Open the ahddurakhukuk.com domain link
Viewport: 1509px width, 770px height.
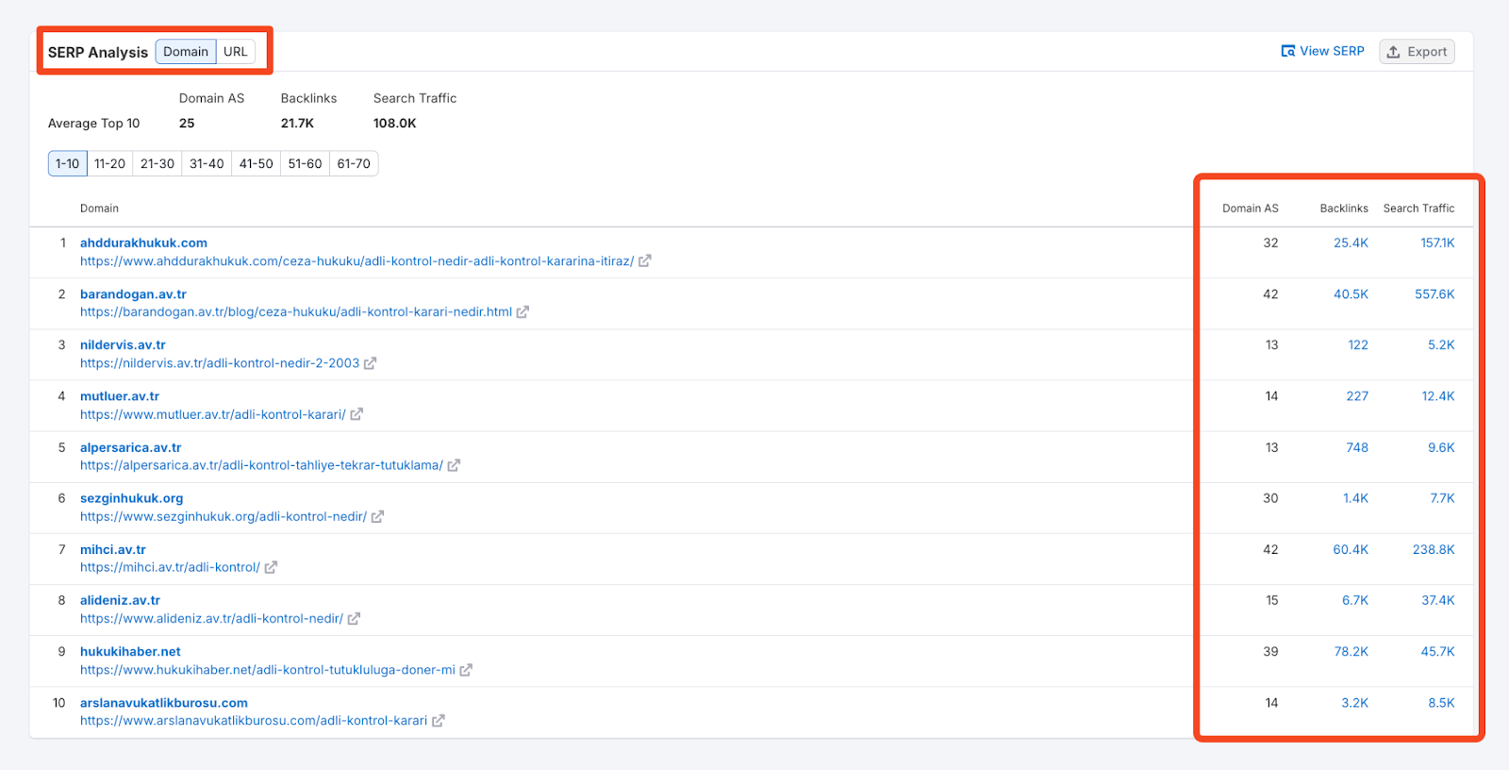point(143,243)
